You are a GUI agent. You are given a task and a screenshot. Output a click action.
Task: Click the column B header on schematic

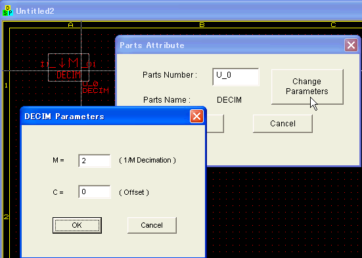202,25
